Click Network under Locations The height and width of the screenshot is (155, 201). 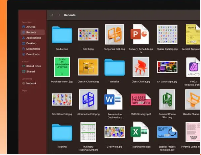(31, 83)
